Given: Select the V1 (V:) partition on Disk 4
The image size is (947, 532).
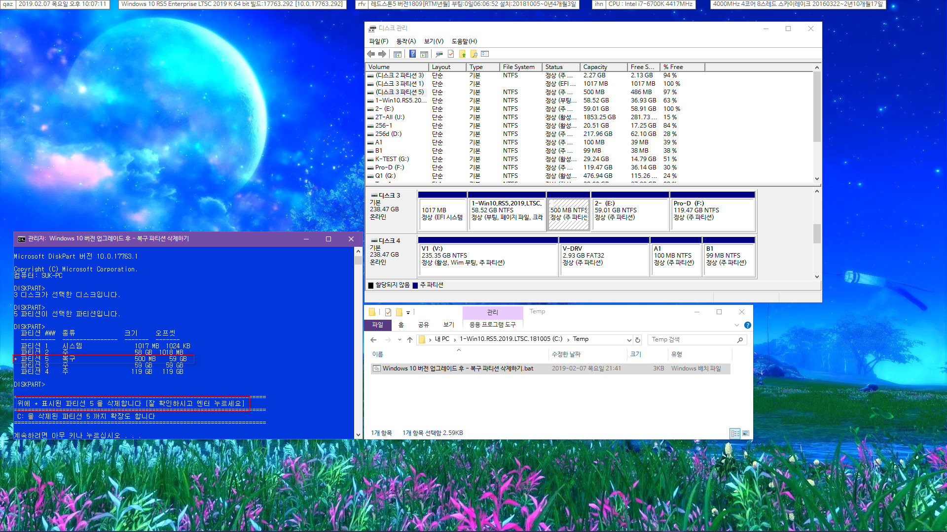Looking at the screenshot, I should coord(488,257).
